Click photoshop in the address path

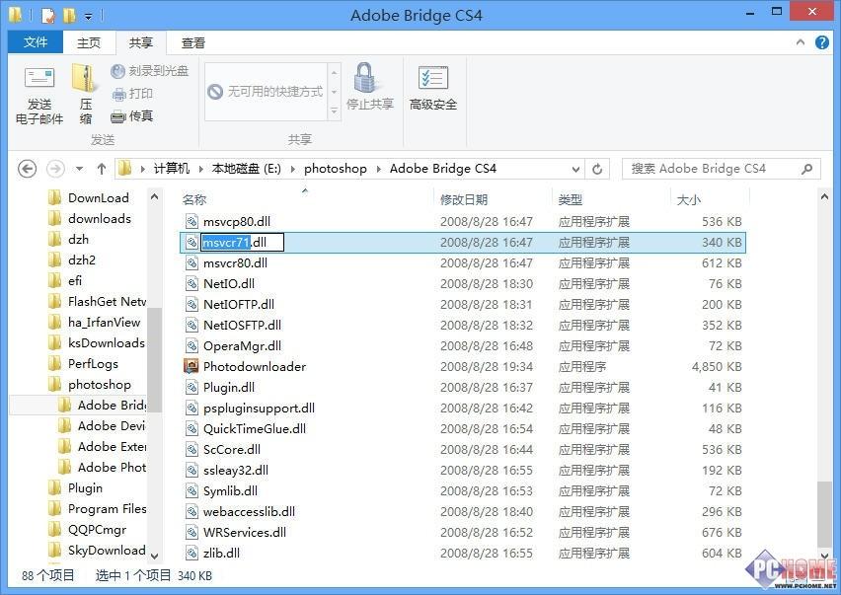click(x=336, y=169)
